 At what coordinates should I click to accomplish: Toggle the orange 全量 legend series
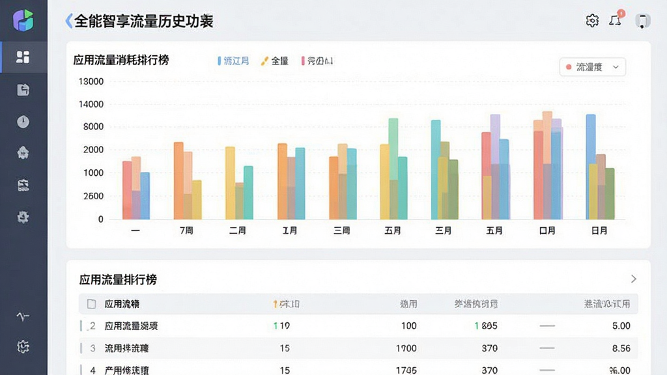[276, 61]
